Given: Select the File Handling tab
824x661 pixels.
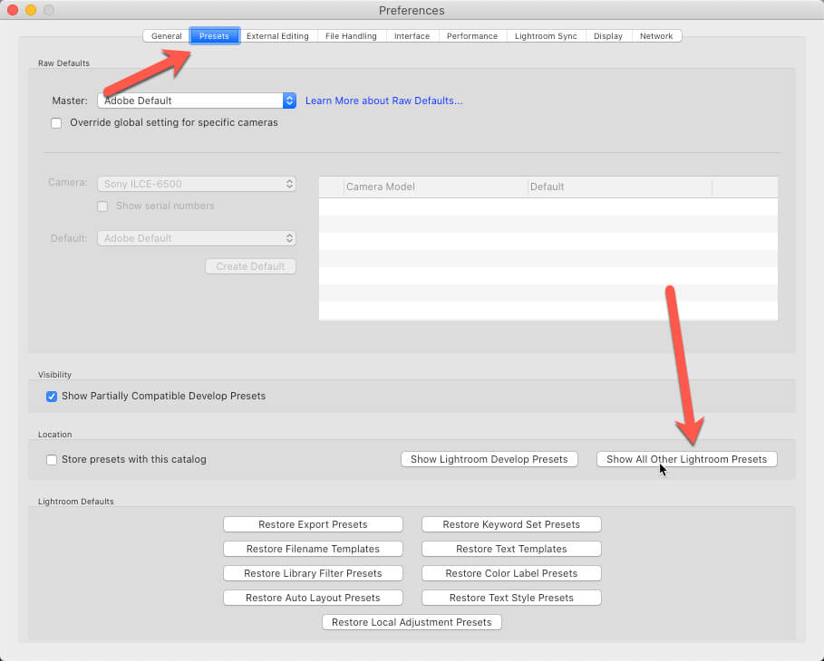Looking at the screenshot, I should coord(351,36).
